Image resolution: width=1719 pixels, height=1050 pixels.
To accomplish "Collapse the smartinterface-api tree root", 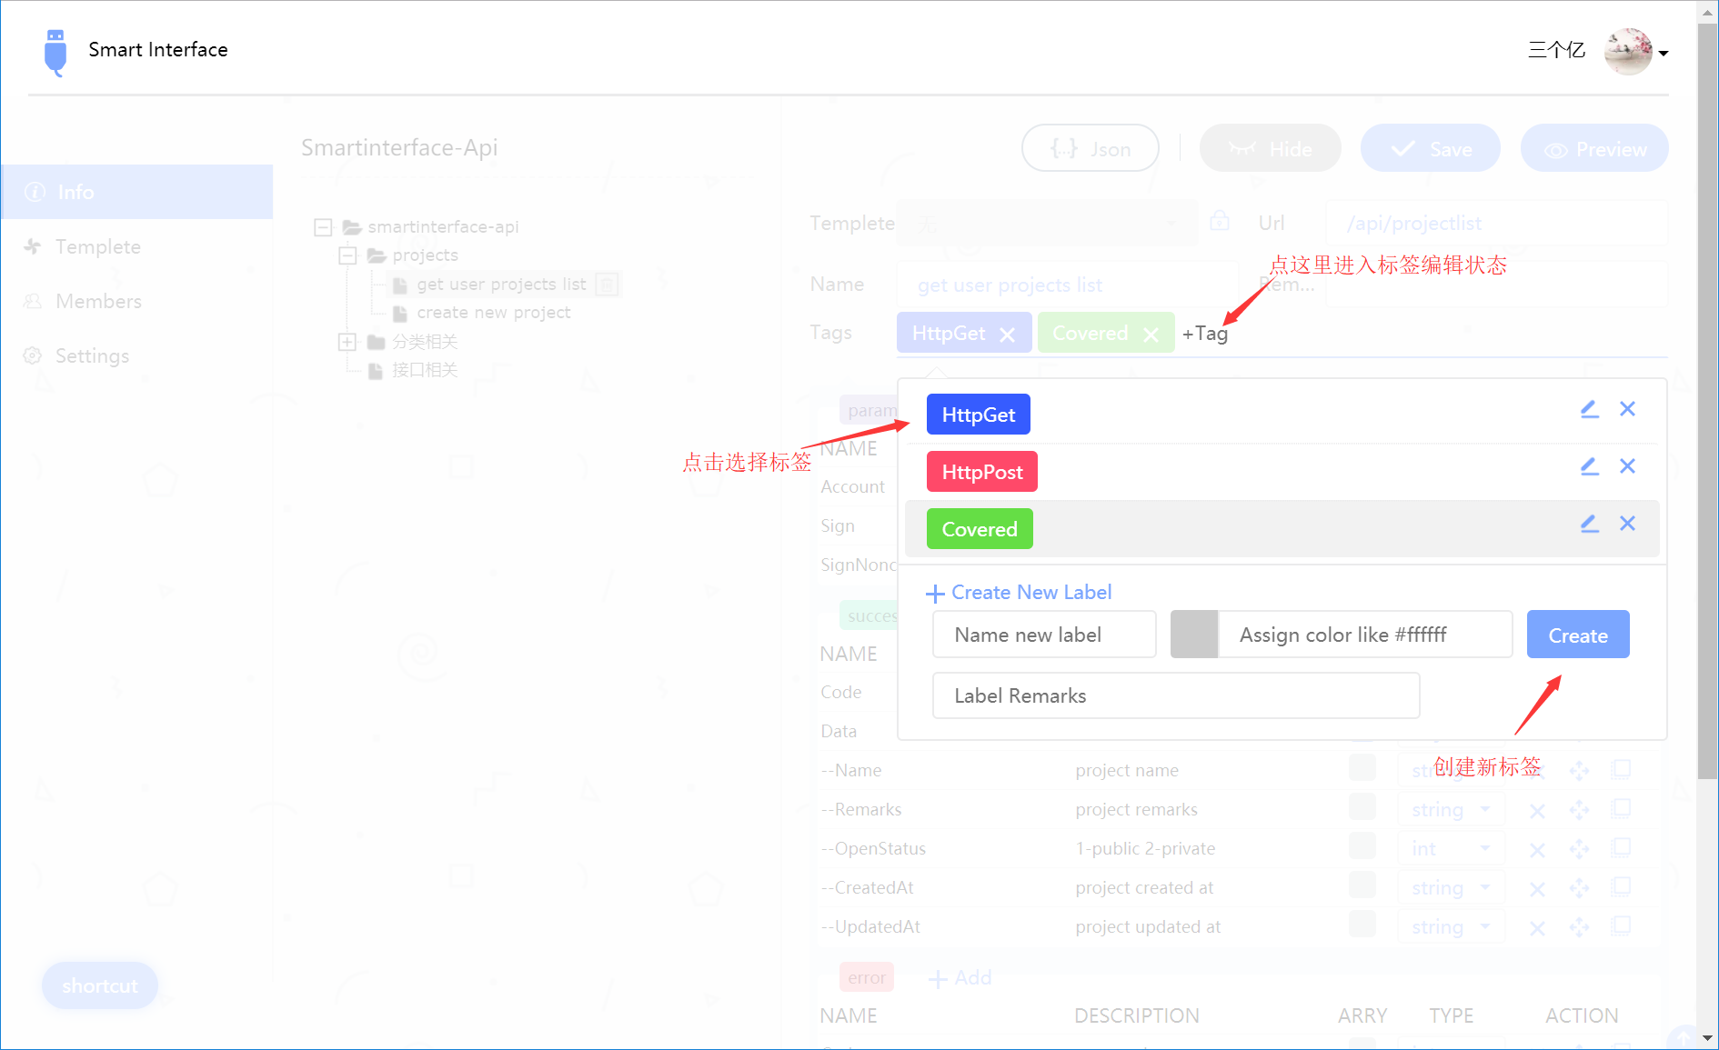I will [323, 227].
